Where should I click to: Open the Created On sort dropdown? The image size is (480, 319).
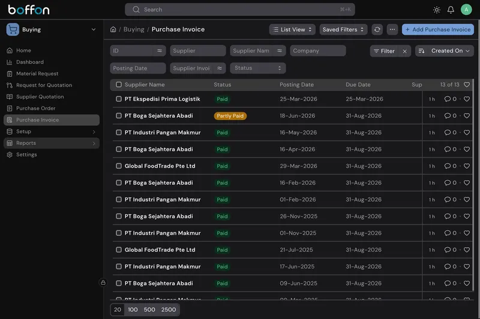point(450,51)
